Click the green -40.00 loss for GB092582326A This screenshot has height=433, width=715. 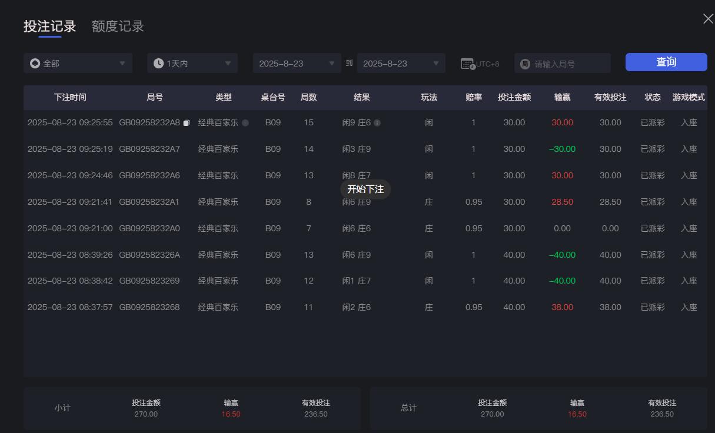(562, 255)
